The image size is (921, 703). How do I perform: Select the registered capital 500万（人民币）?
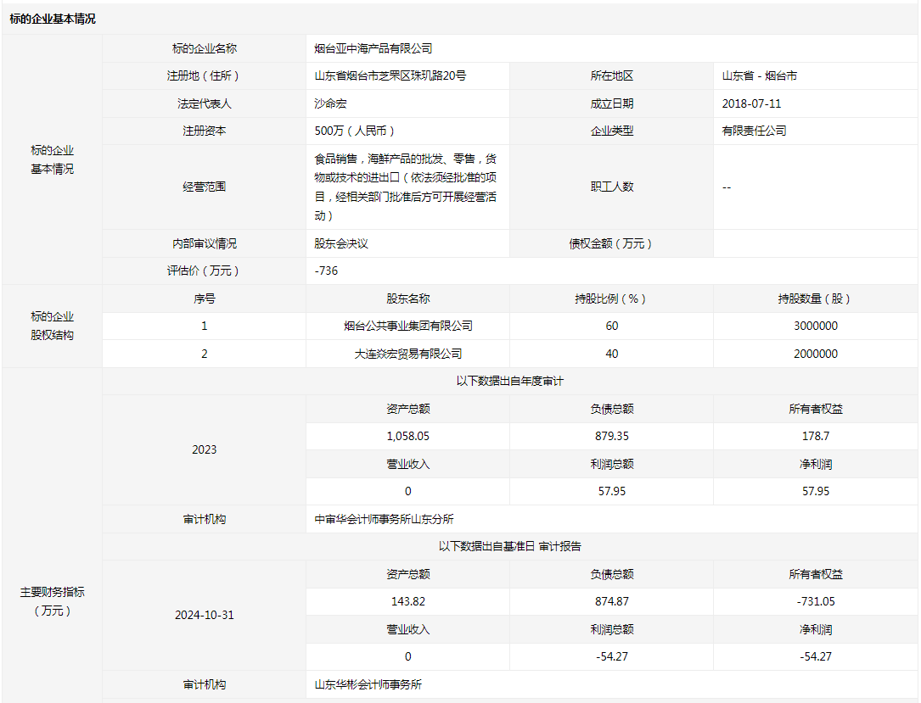point(355,131)
